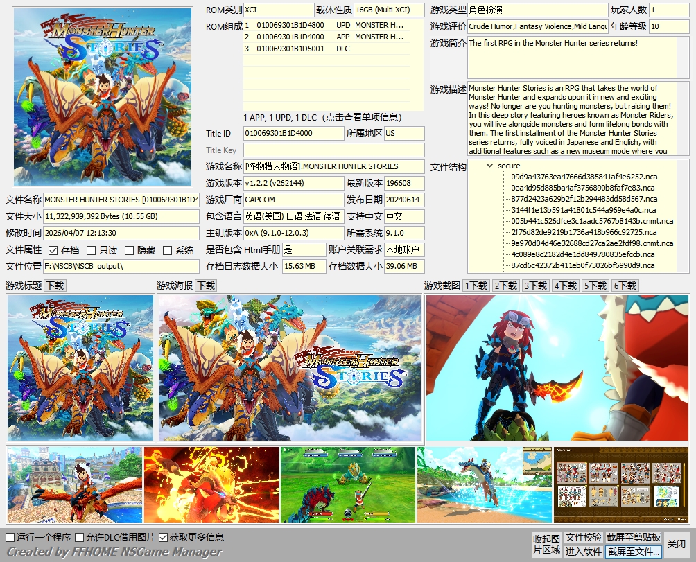
Task: Open the town flying Rathalos screenshot thumbnail
Action: 75,484
